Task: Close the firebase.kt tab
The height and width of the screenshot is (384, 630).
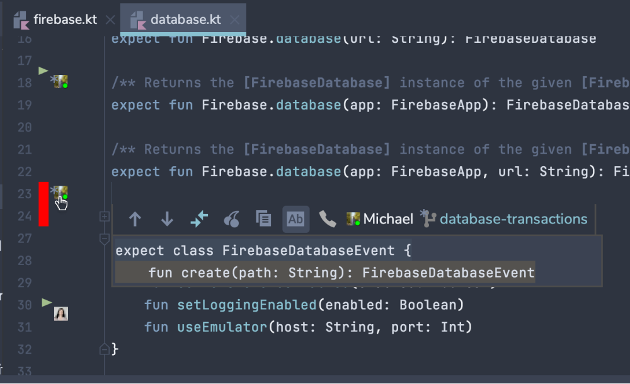Action: tap(110, 20)
